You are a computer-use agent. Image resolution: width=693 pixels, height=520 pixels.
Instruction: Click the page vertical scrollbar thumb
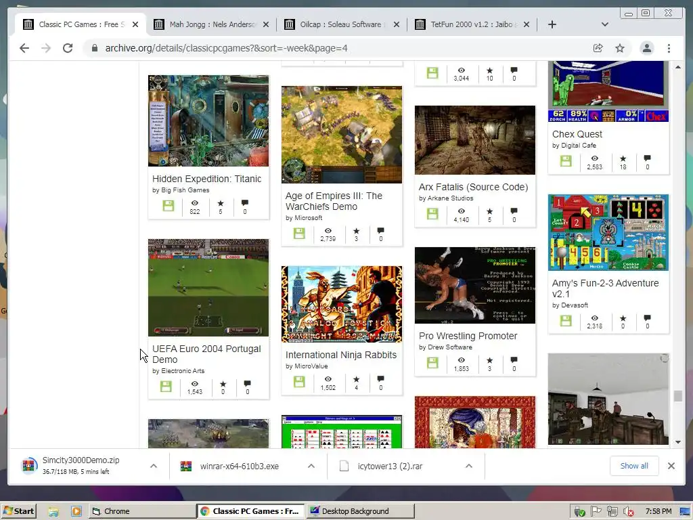(x=678, y=395)
